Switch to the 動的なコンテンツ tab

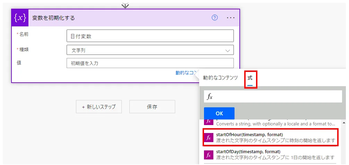click(220, 78)
